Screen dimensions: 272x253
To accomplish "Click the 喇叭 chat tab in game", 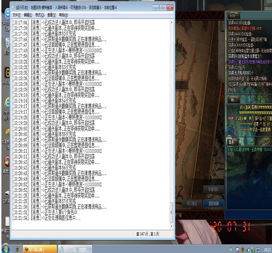I will point(233,100).
